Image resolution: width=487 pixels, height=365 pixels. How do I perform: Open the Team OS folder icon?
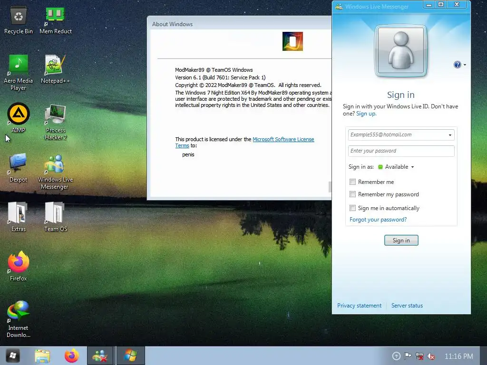point(56,217)
